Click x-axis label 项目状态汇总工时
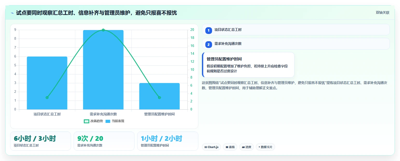 point(47,114)
